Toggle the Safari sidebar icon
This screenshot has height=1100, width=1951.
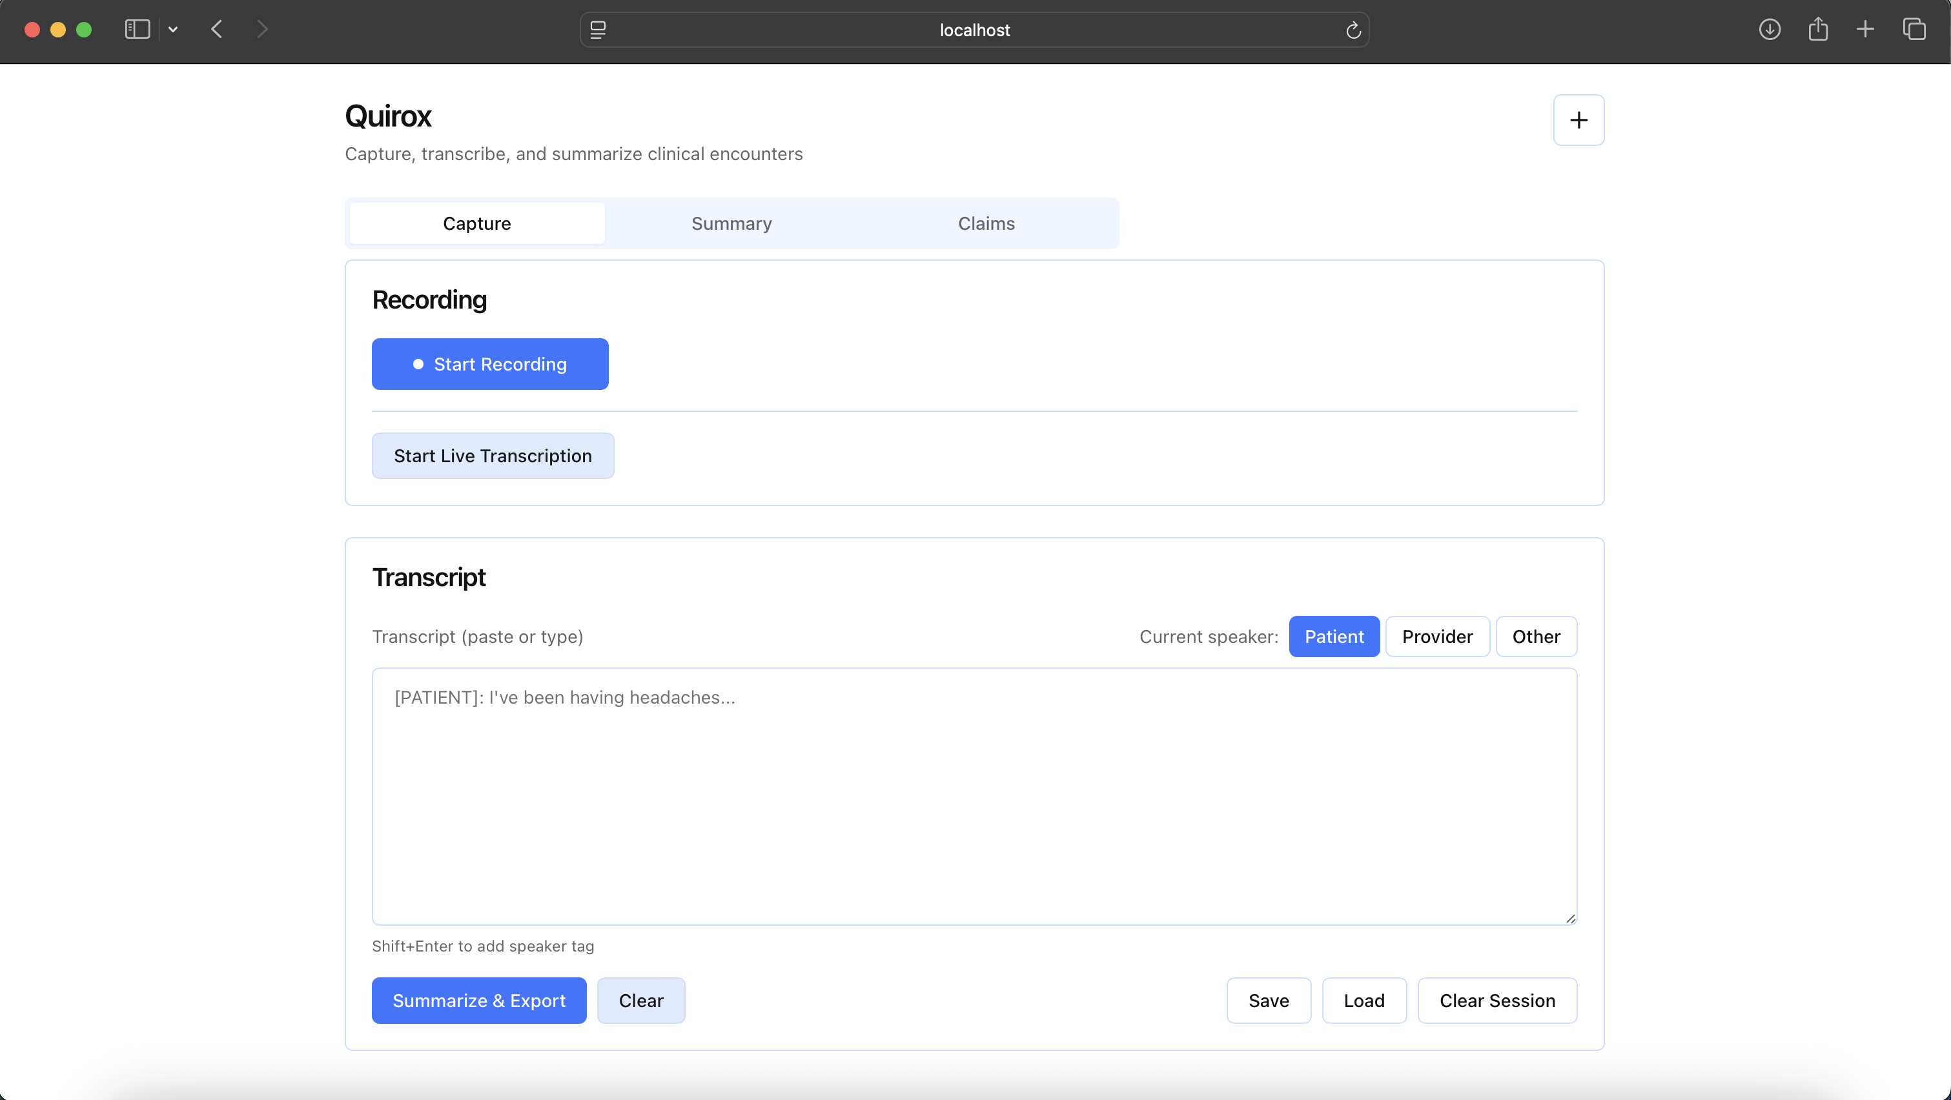pyautogui.click(x=137, y=30)
